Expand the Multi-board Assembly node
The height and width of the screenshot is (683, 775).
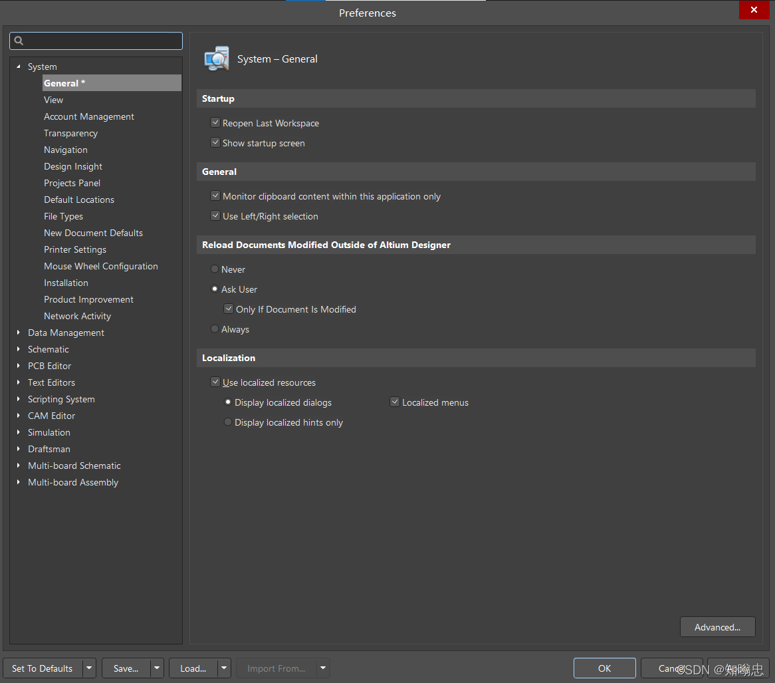point(19,481)
